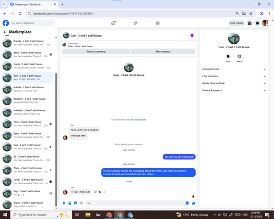Open Paco - 2 bed 1 bath house chat
274x219 pixels.
27,124
